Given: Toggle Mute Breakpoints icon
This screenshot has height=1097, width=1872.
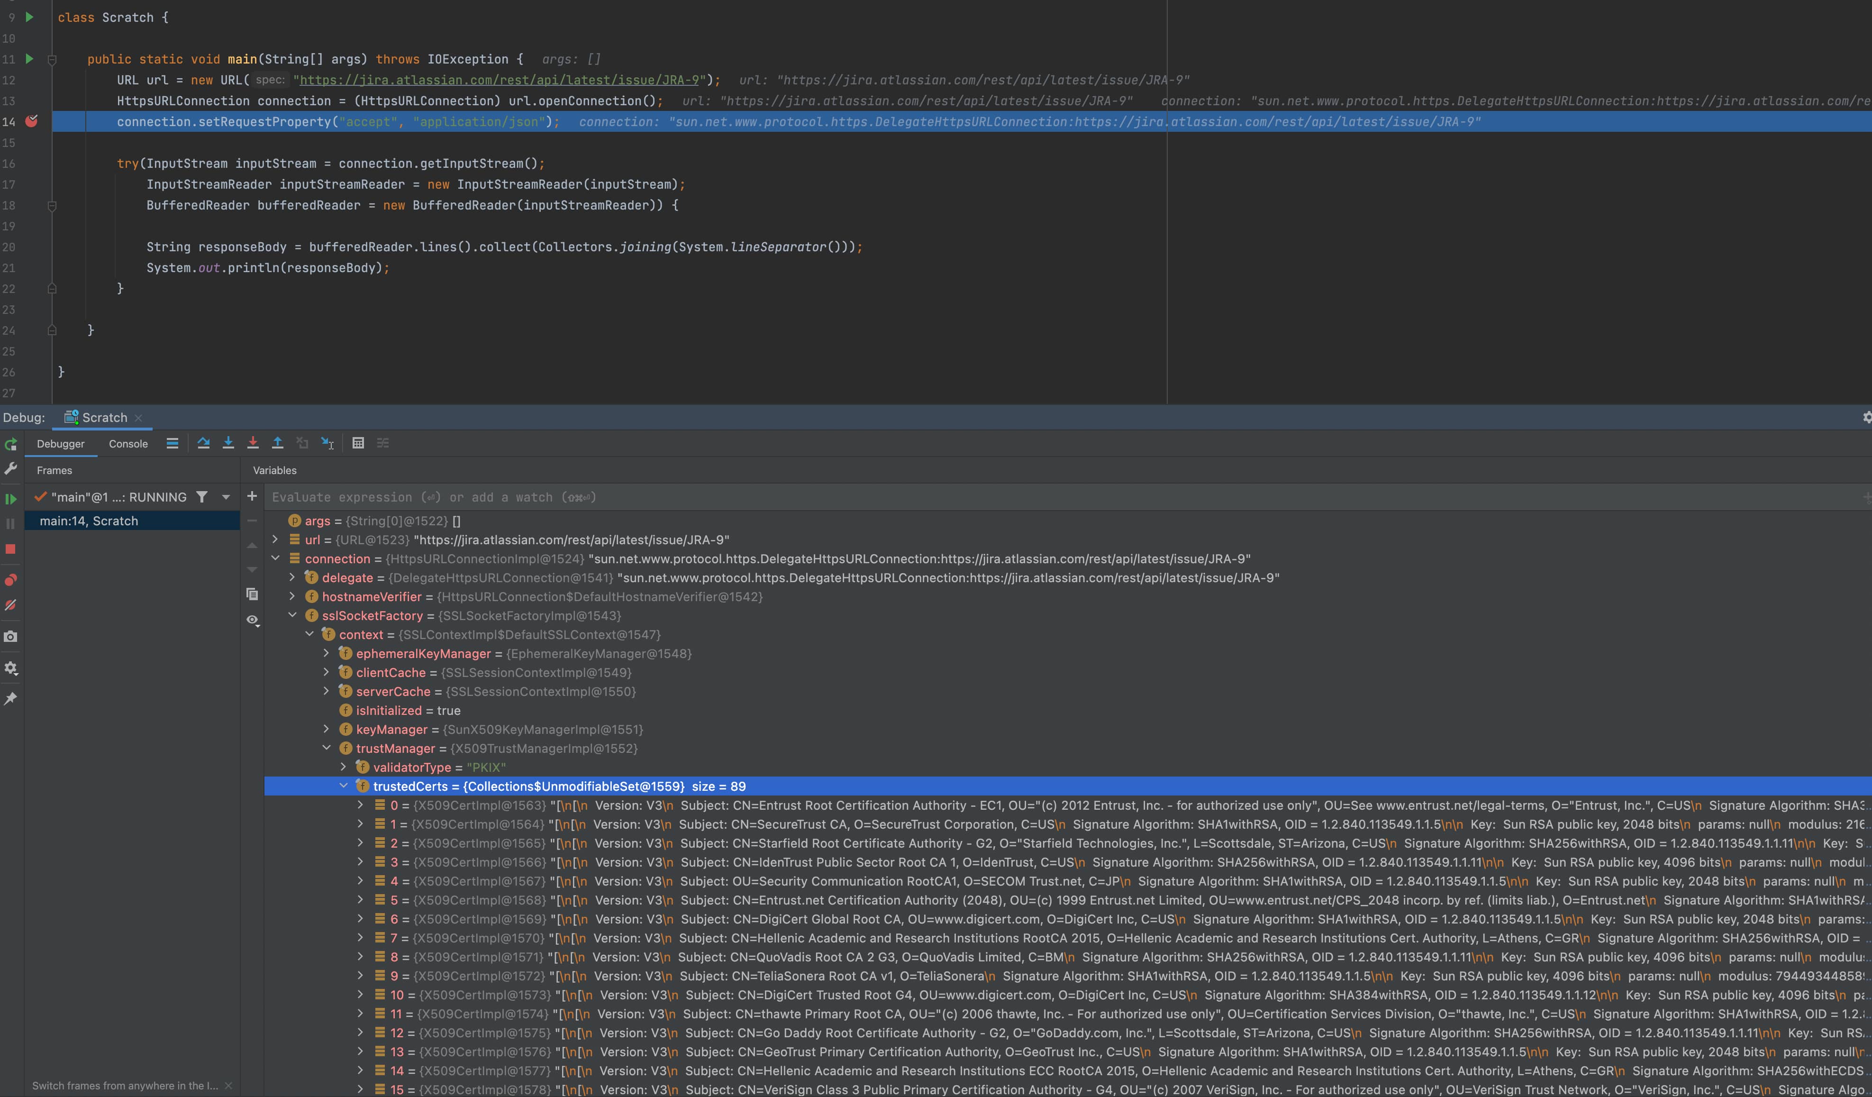Looking at the screenshot, I should [x=10, y=605].
